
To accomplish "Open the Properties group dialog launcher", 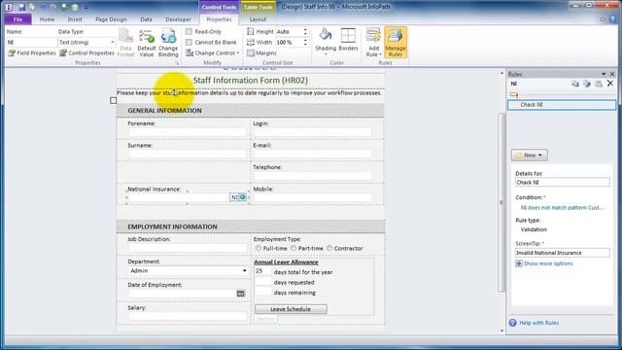I will point(177,63).
